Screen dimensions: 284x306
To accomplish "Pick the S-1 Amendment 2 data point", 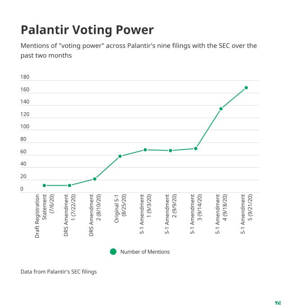I will (171, 151).
